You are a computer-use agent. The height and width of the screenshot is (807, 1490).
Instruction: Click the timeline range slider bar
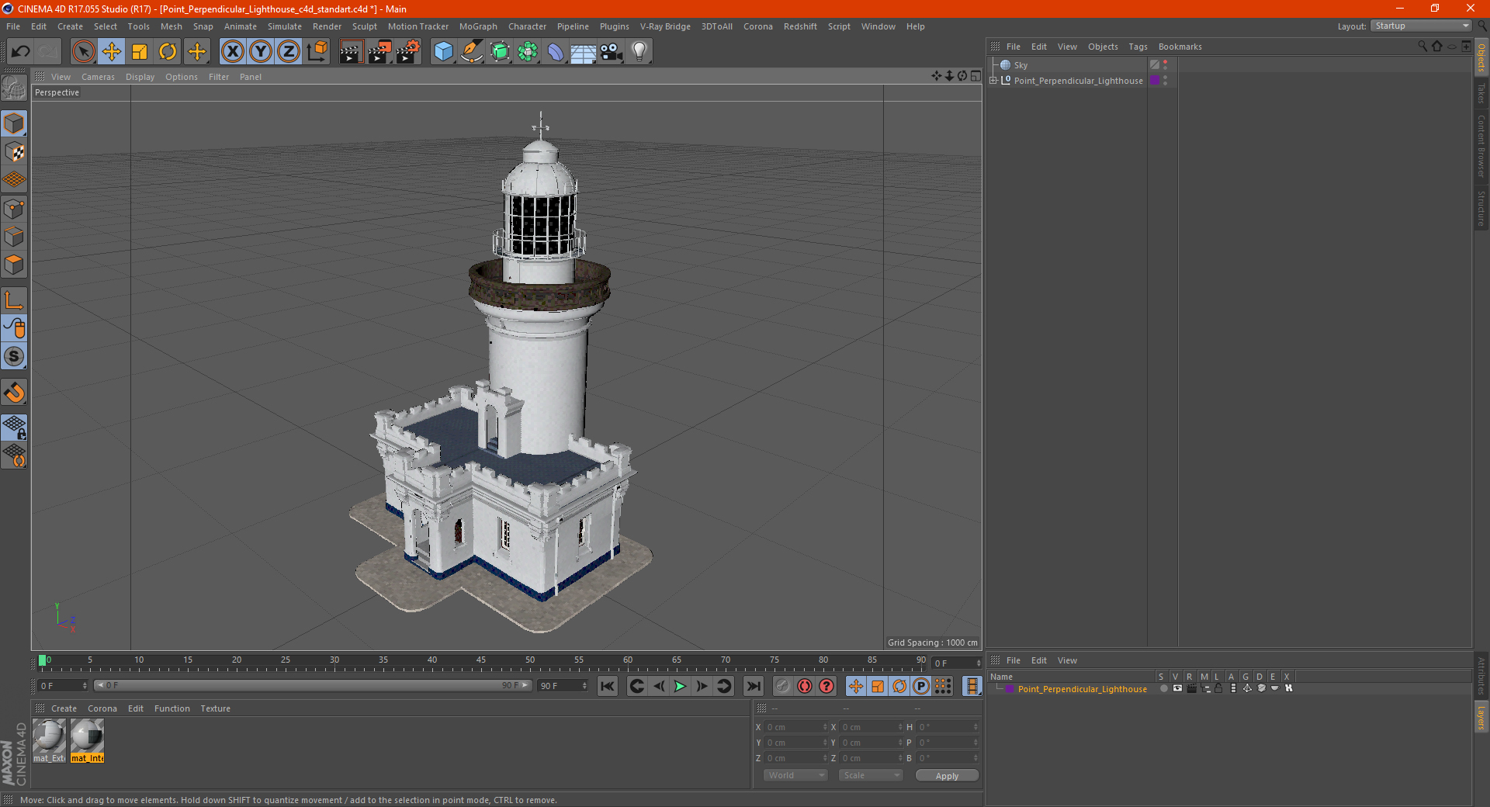[x=313, y=685]
